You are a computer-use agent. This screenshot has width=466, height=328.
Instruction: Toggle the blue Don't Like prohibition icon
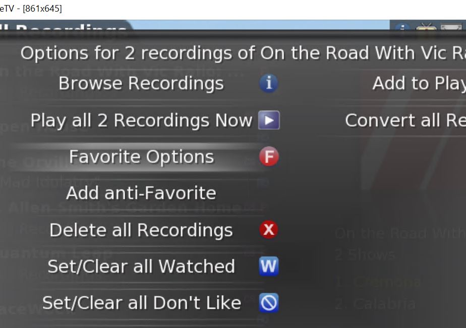(x=269, y=303)
